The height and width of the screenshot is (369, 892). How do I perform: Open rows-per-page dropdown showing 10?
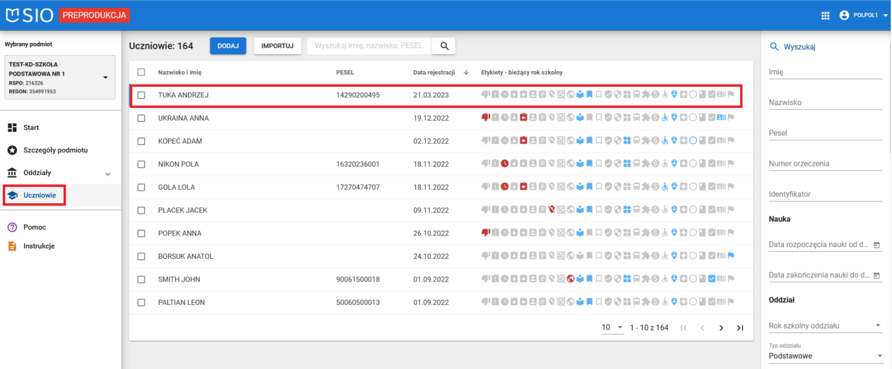612,327
